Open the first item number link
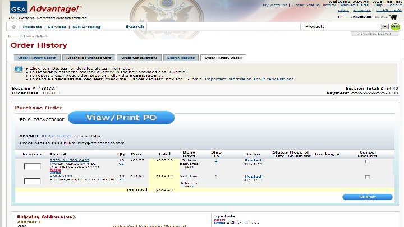The width and height of the screenshot is (404, 227). 70,160
